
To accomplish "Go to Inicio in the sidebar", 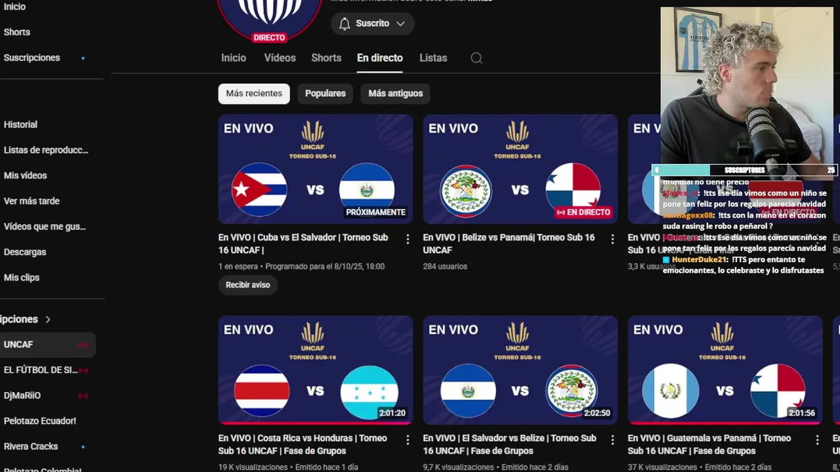I will (14, 7).
